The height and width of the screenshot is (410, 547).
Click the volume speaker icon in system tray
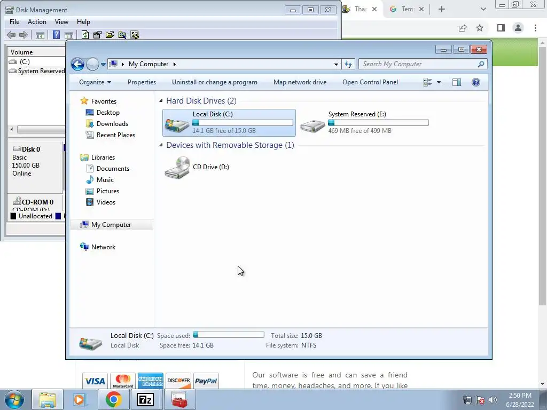point(493,400)
